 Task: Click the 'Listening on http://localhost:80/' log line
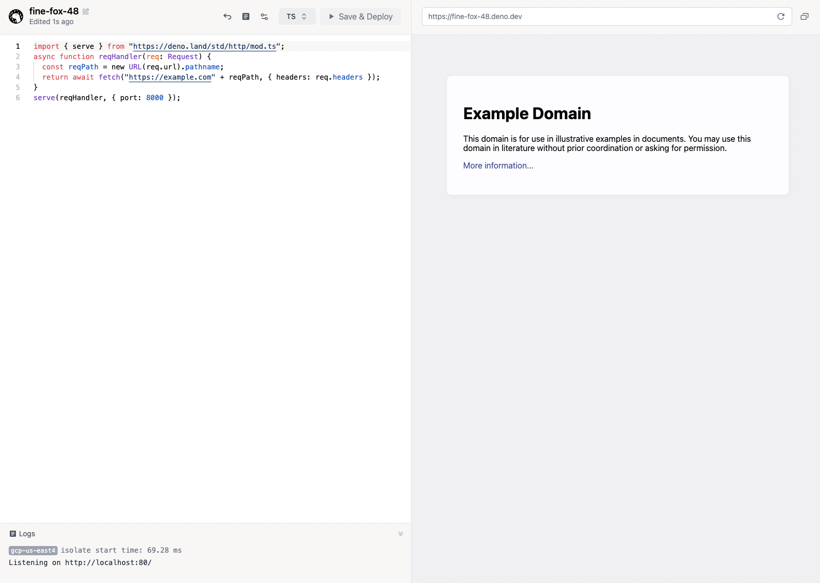80,562
